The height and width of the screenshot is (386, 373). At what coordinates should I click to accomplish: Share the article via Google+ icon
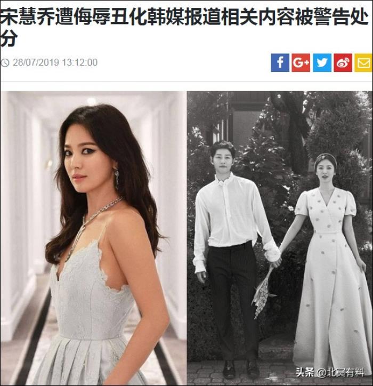point(301,62)
